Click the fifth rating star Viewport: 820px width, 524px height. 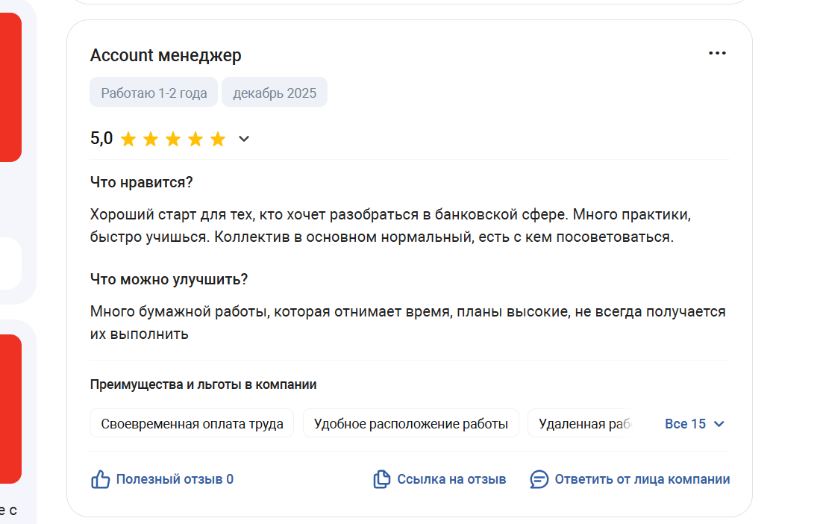[x=218, y=140]
